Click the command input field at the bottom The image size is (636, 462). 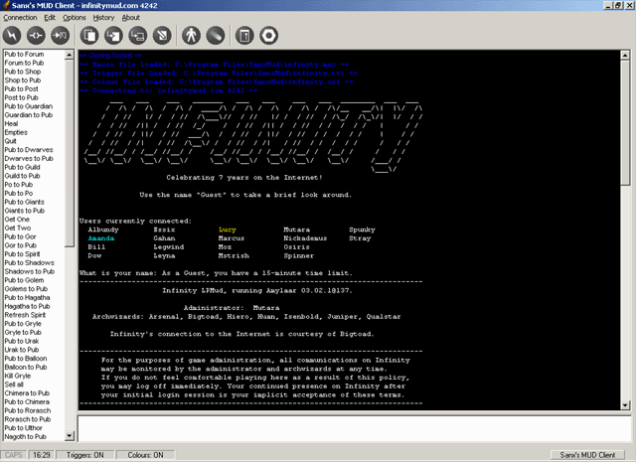tap(353, 428)
